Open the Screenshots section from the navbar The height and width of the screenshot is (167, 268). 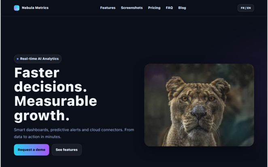(x=132, y=8)
